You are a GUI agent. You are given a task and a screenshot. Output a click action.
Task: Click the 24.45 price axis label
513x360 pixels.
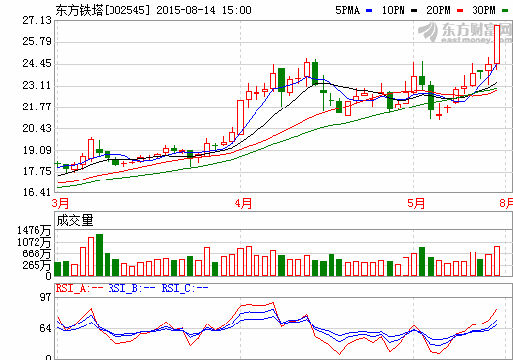tap(37, 64)
